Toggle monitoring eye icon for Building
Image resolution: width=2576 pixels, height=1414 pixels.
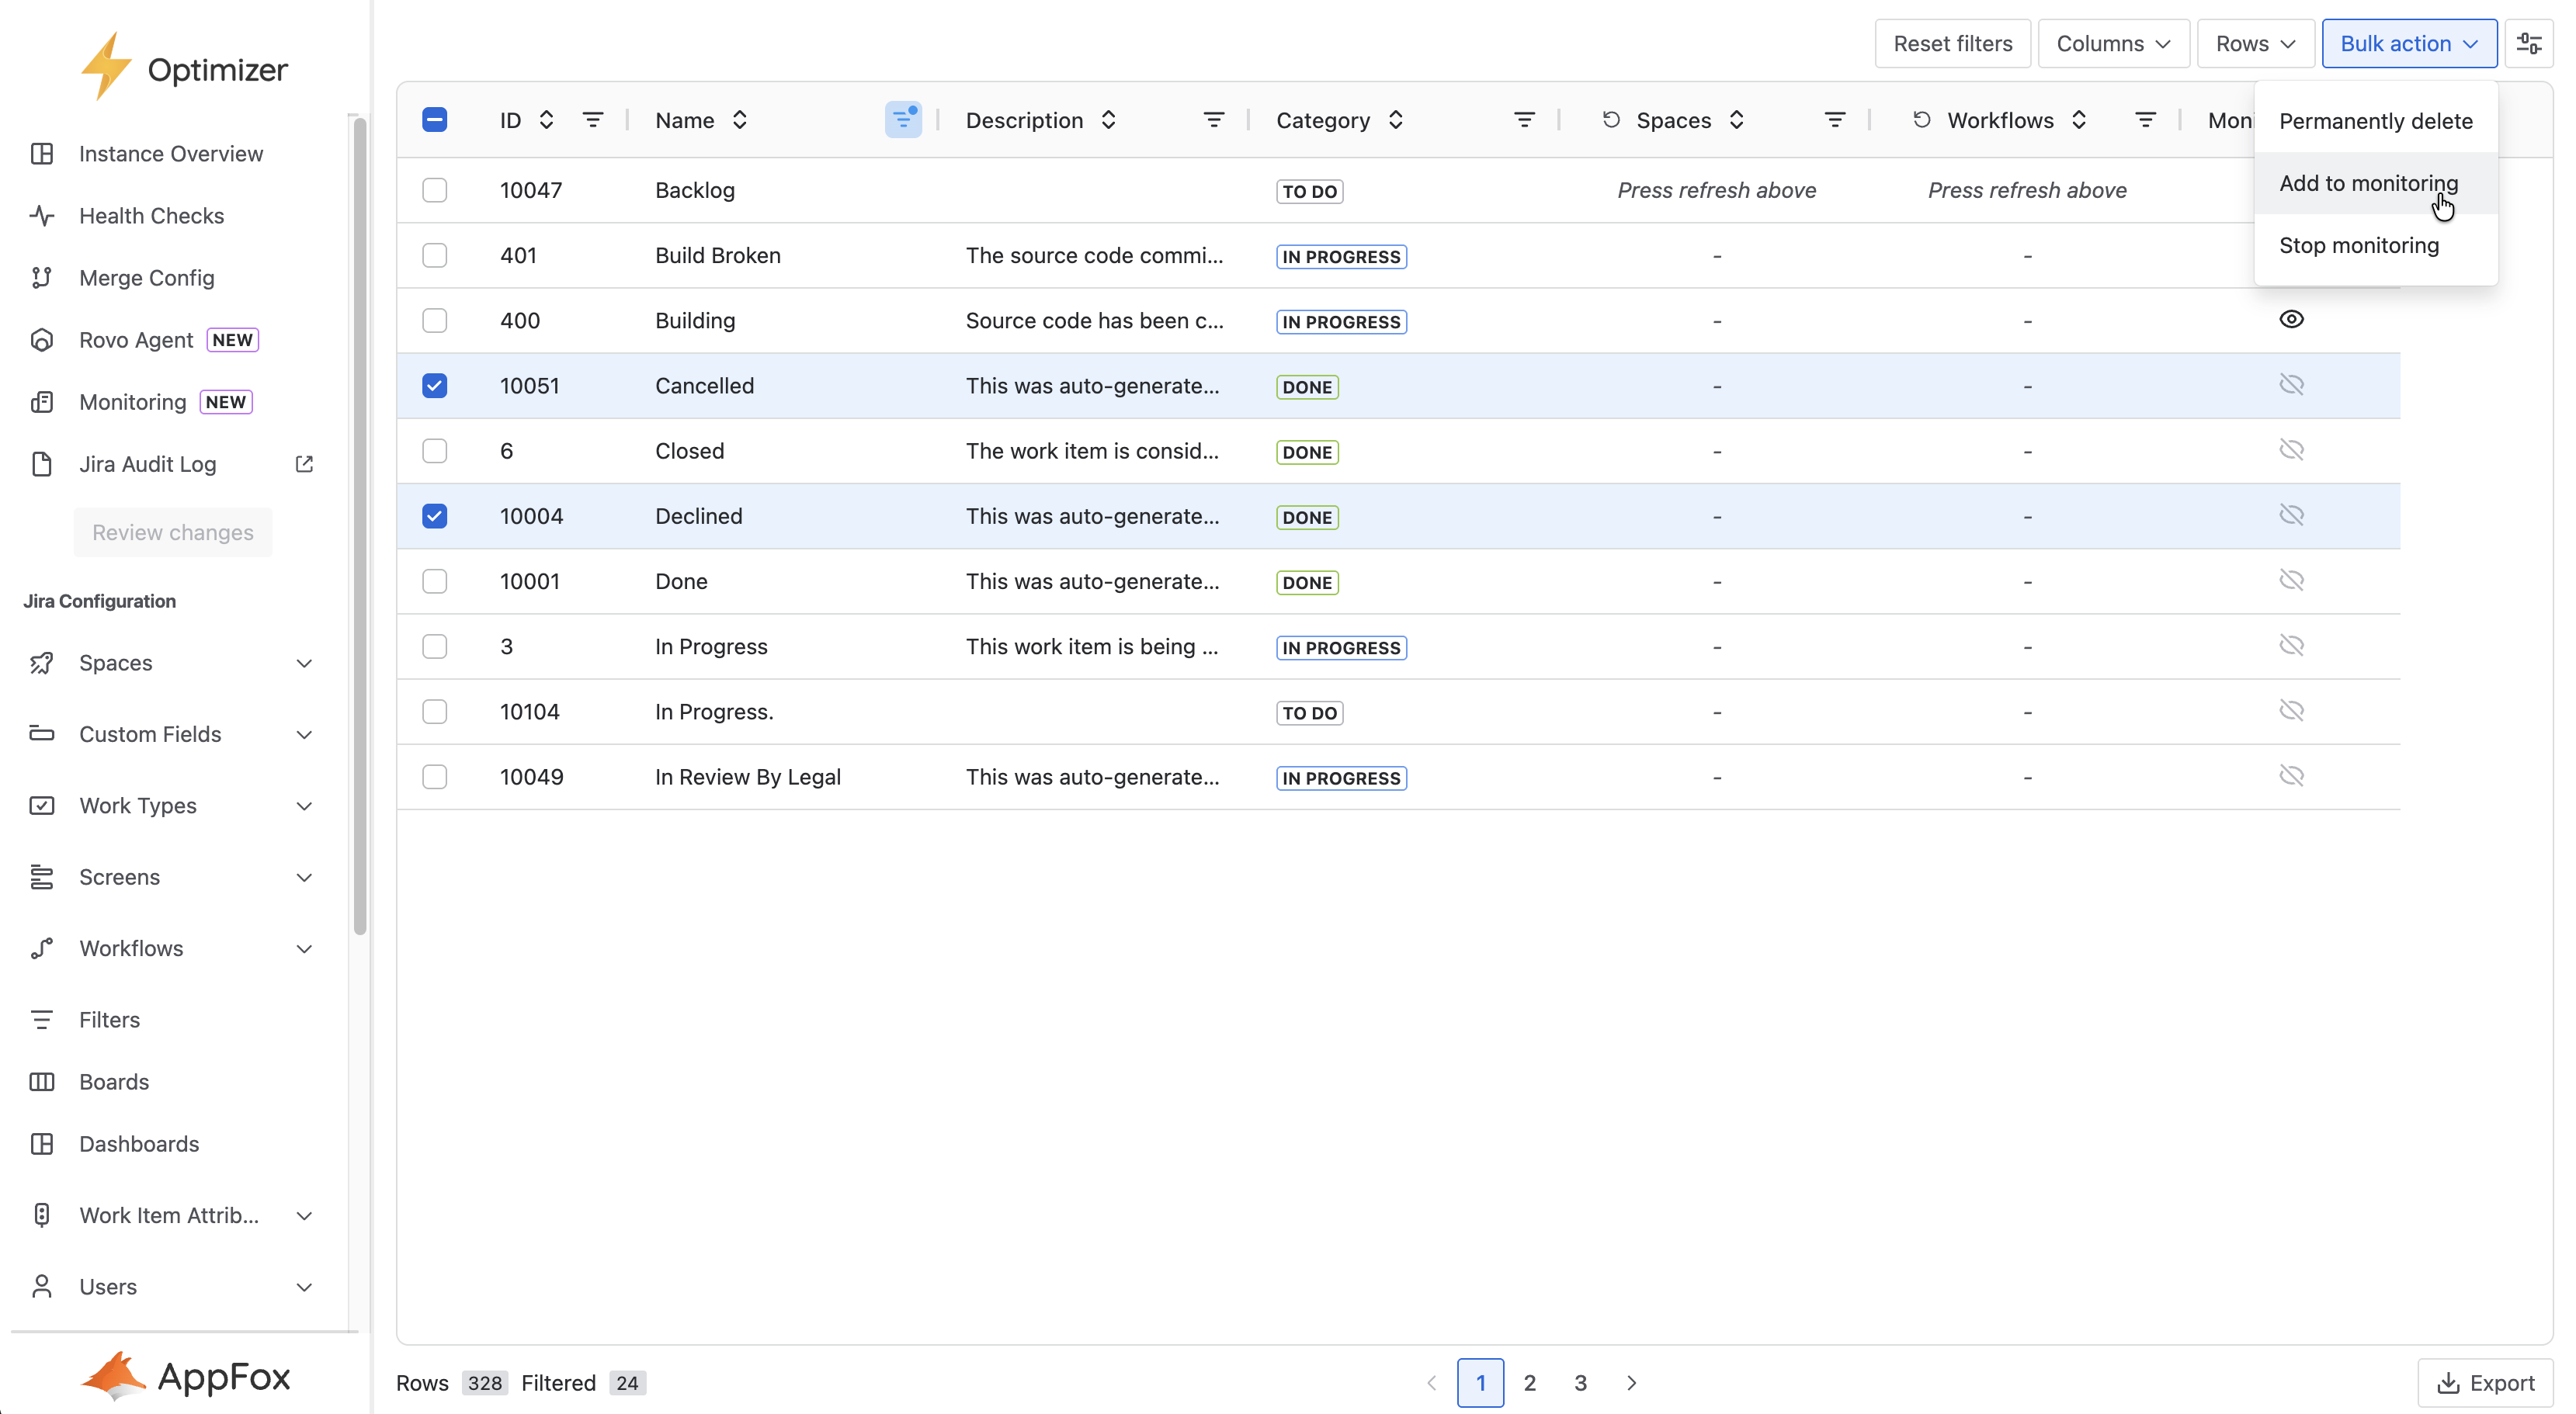2291,319
